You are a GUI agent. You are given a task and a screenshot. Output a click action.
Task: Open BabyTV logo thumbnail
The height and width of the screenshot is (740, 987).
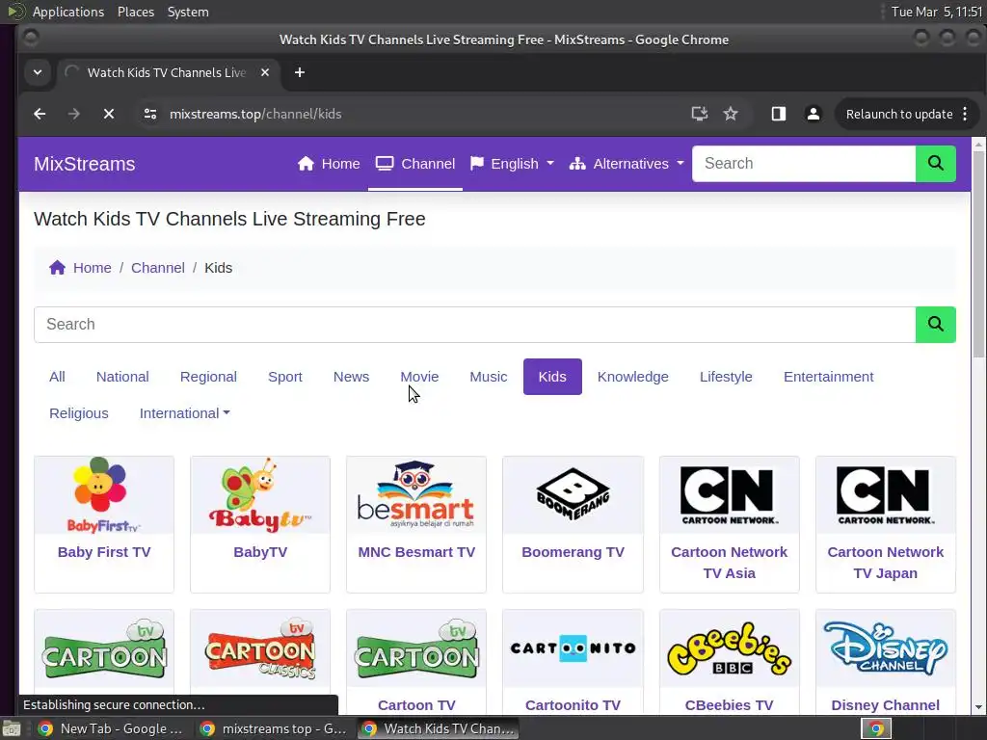[260, 494]
